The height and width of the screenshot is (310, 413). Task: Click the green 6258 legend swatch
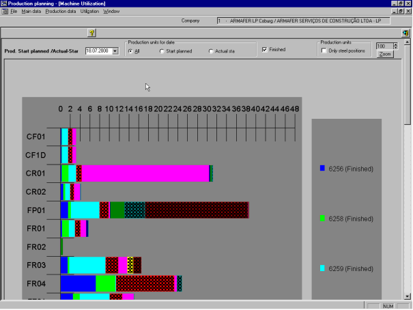click(322, 218)
